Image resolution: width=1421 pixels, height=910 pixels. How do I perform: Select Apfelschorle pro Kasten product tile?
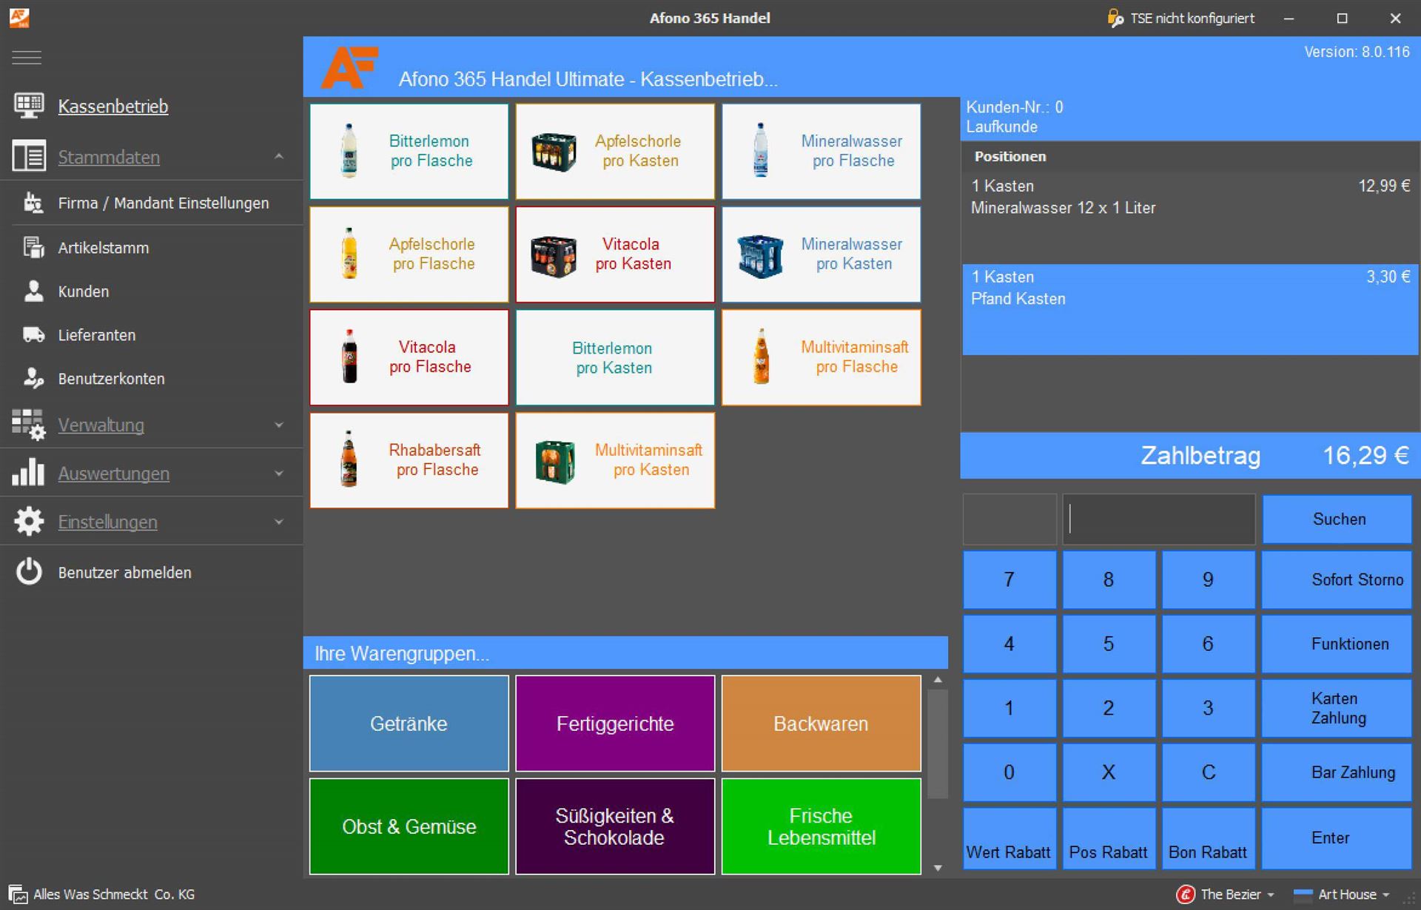615,151
